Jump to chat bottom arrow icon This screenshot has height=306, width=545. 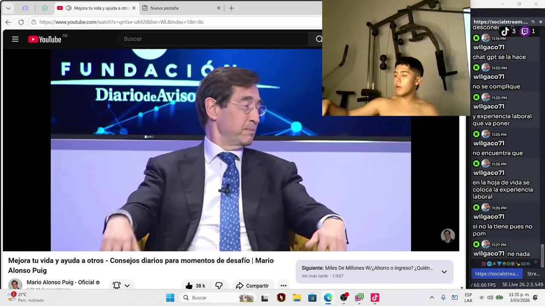click(x=536, y=261)
